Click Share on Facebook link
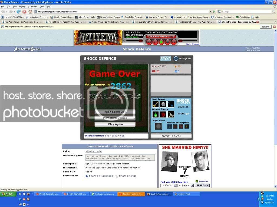Screen dimensions: 277x207 pyautogui.click(x=99, y=176)
